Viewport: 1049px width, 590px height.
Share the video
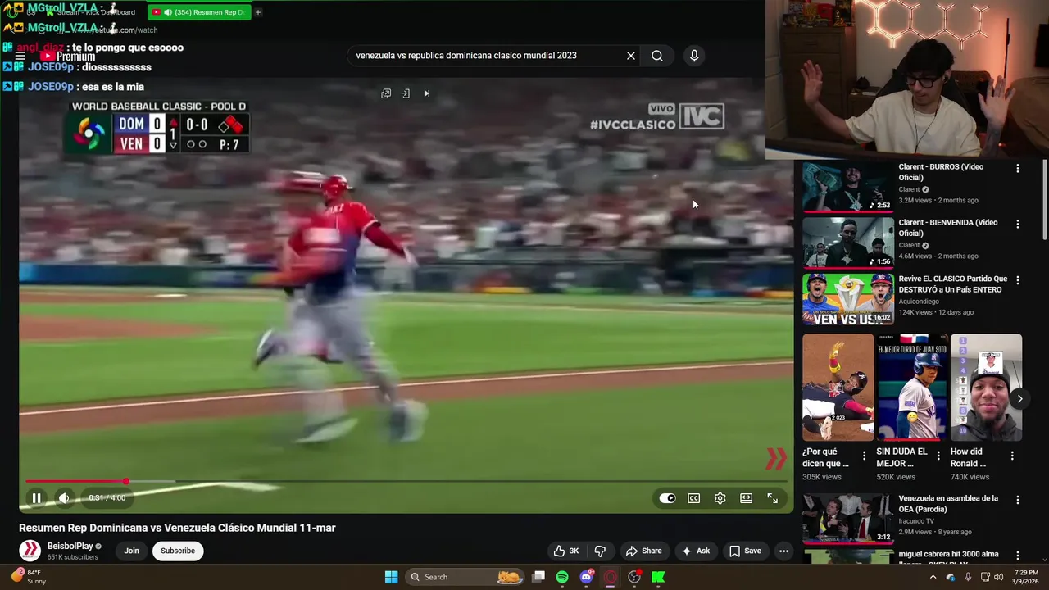point(643,551)
